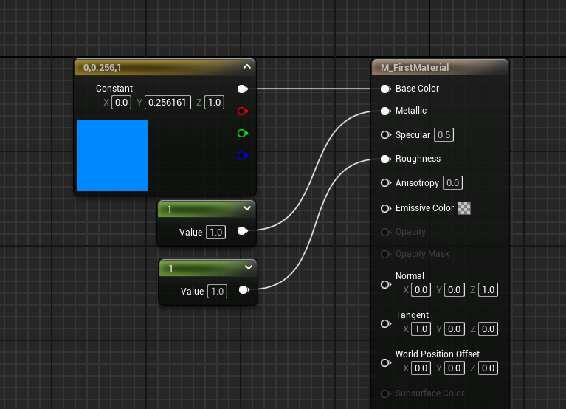The width and height of the screenshot is (566, 409).
Task: Click the Opacity Mask input pin
Action: [x=385, y=255]
